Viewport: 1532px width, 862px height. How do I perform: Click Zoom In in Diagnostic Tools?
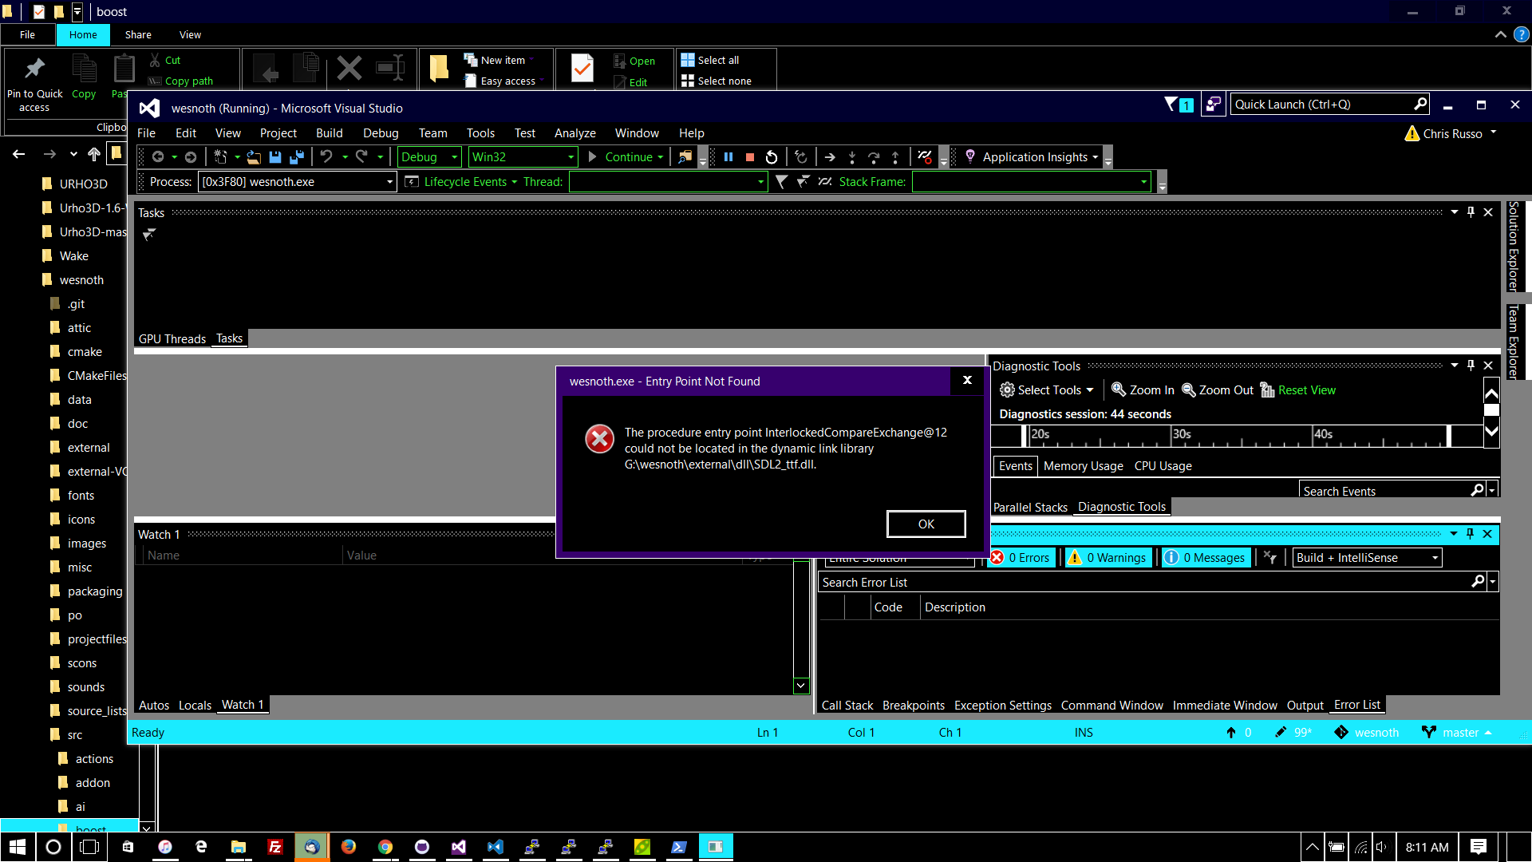tap(1143, 390)
